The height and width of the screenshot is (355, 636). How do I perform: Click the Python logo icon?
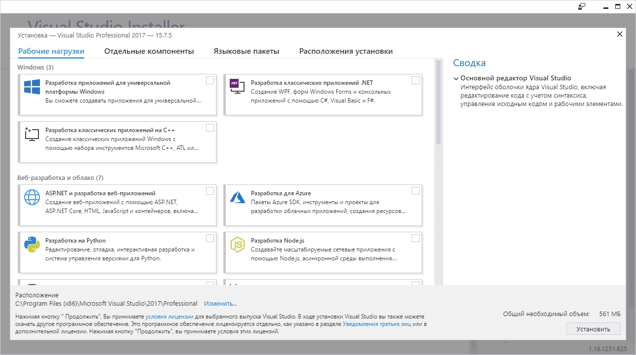click(32, 245)
